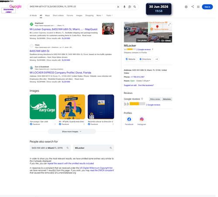218x197 pixels.
Task: Open quick settings gear icon
Action: tap(186, 7)
